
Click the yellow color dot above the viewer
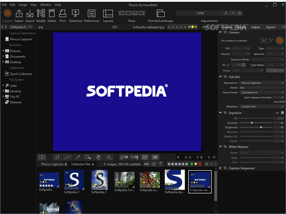(192, 27)
